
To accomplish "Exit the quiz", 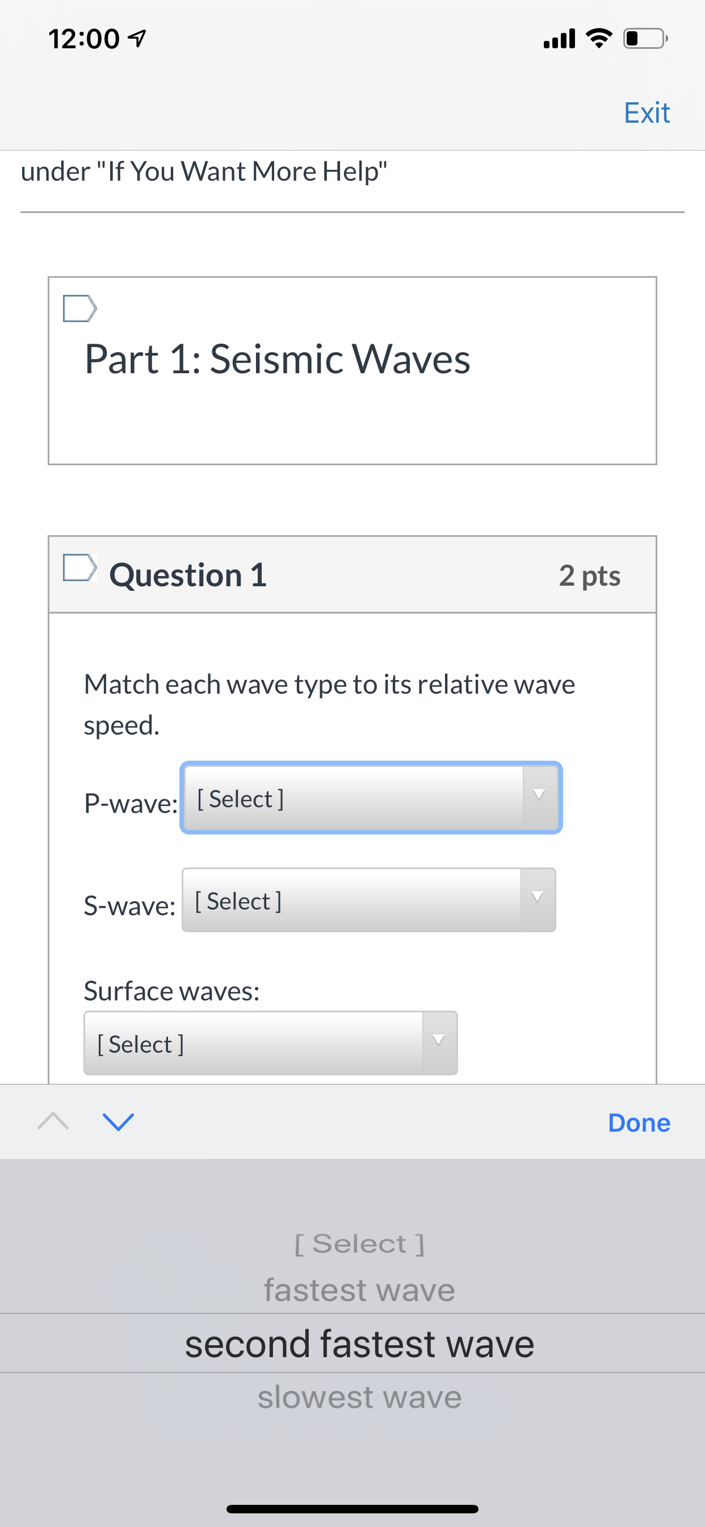I will (x=647, y=112).
